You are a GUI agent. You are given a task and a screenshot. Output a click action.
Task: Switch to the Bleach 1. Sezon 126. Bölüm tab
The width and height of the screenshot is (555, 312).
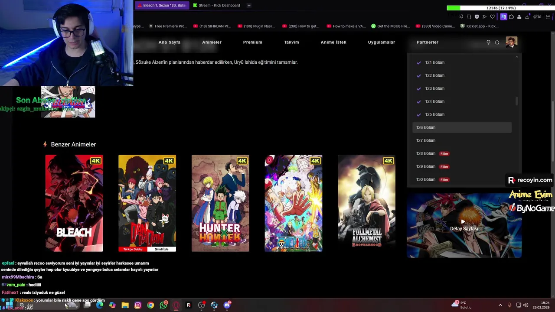(x=161, y=5)
